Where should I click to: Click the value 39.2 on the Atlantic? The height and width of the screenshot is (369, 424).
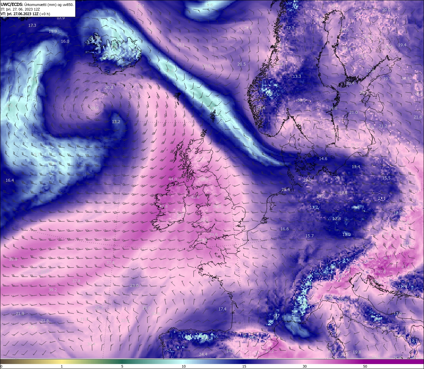click(x=53, y=290)
